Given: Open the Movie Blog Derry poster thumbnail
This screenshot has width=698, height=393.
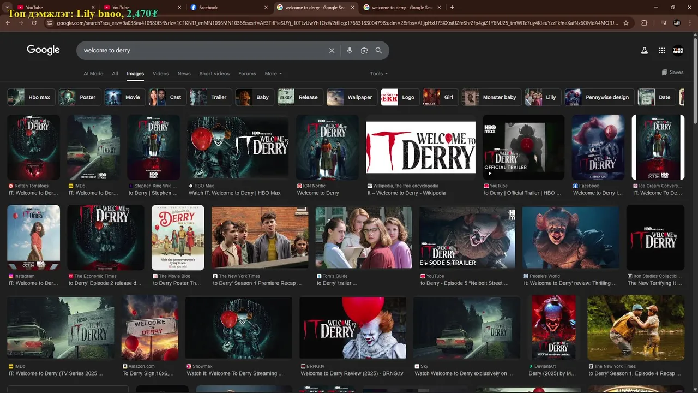Looking at the screenshot, I should tap(178, 237).
